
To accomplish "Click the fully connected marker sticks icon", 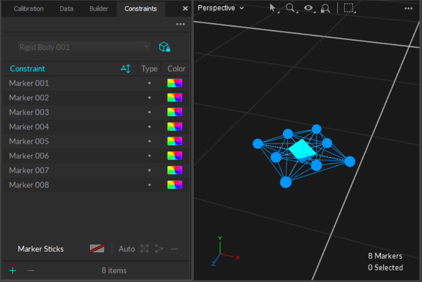I will click(145, 249).
